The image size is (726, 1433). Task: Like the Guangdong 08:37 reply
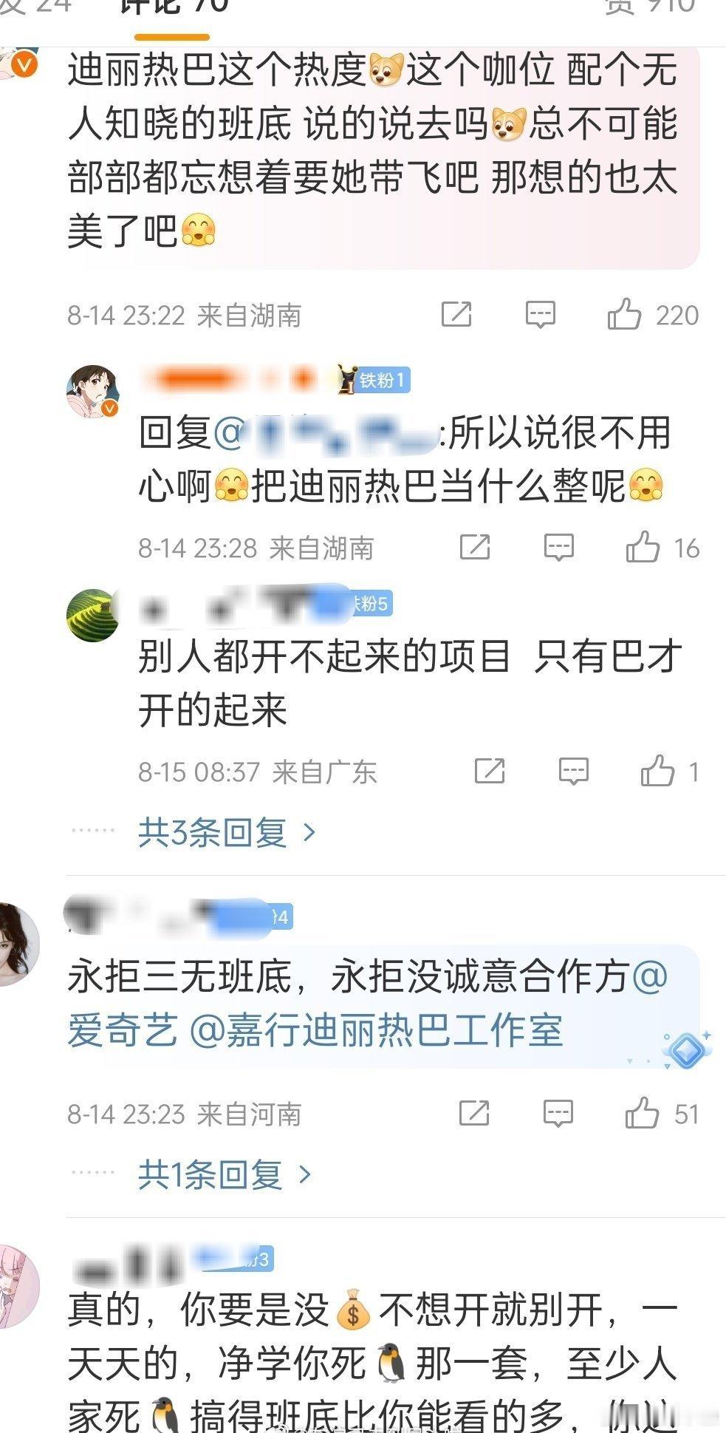point(657,771)
